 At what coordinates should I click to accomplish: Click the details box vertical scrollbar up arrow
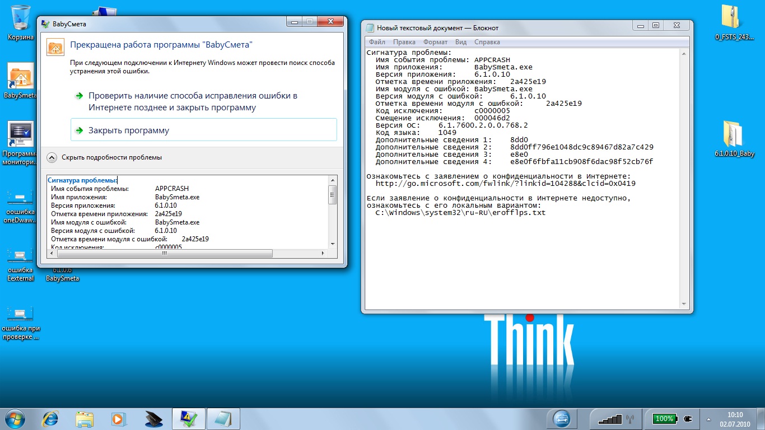point(333,180)
